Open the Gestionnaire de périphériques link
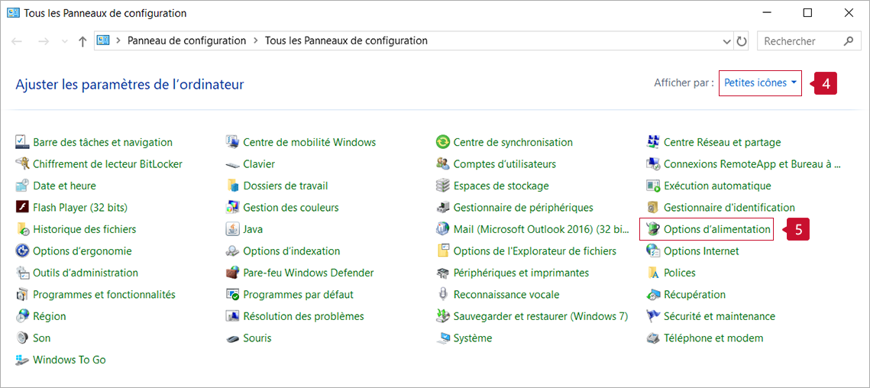 522,208
